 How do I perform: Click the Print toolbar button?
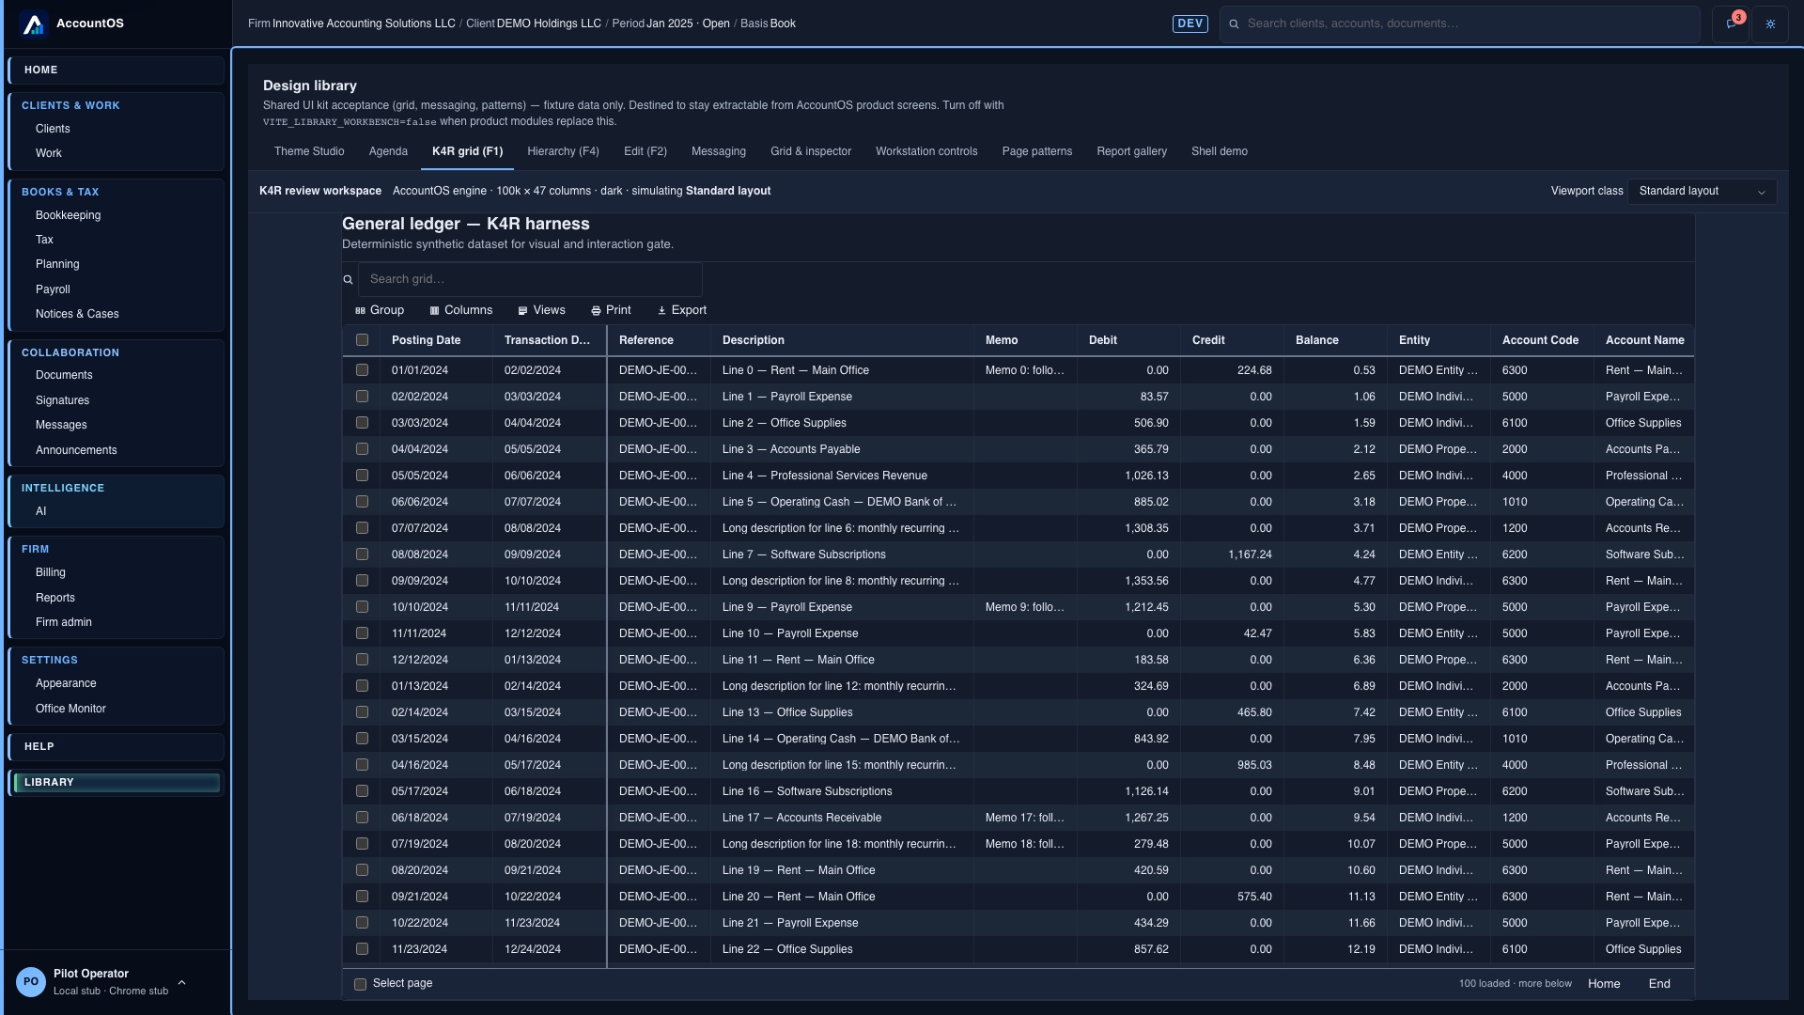[611, 310]
